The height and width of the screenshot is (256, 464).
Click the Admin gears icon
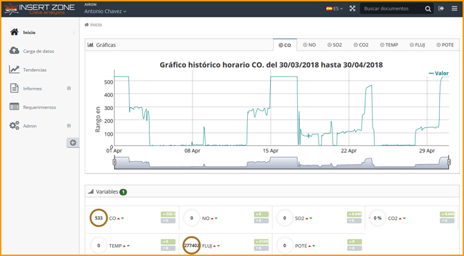tap(15, 126)
